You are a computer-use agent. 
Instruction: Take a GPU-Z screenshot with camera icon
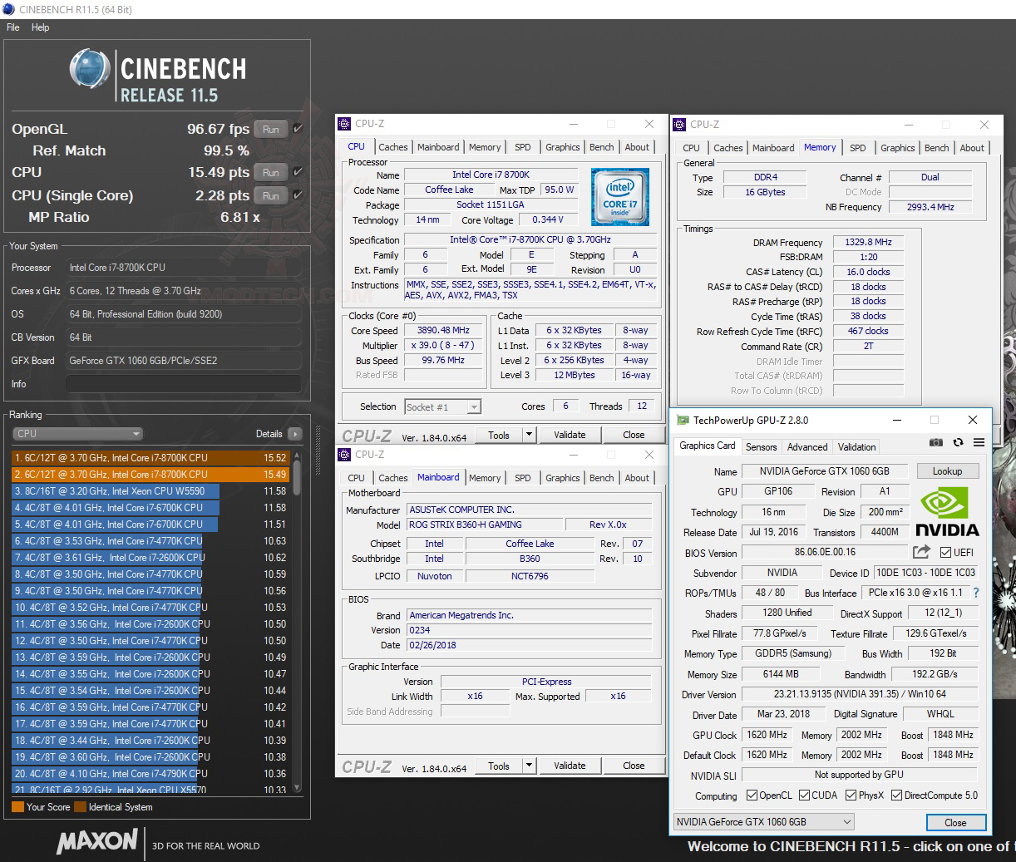tap(937, 443)
